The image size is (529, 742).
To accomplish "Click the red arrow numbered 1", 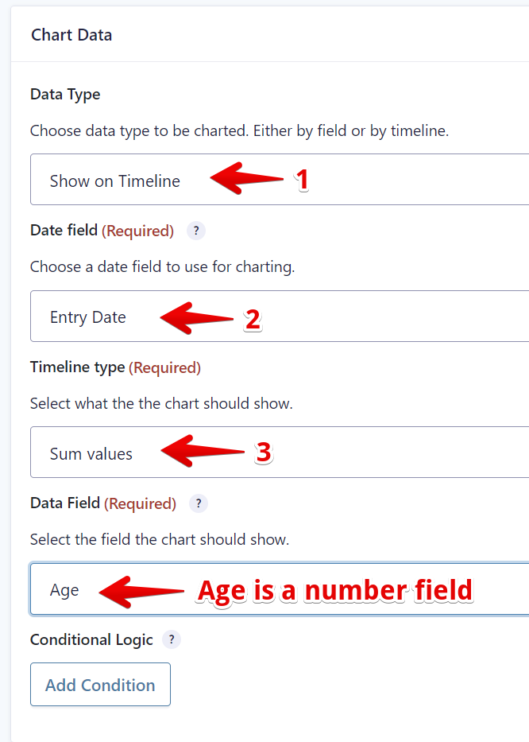I will pyautogui.click(x=246, y=179).
